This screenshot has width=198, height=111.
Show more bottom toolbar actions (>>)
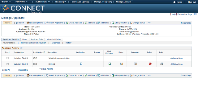149,75
